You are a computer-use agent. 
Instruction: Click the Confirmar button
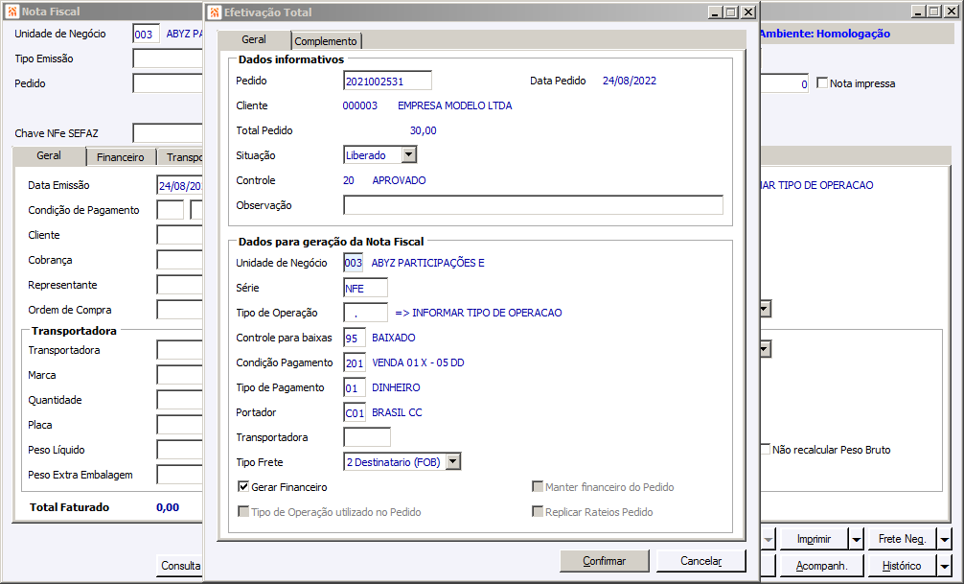(605, 561)
